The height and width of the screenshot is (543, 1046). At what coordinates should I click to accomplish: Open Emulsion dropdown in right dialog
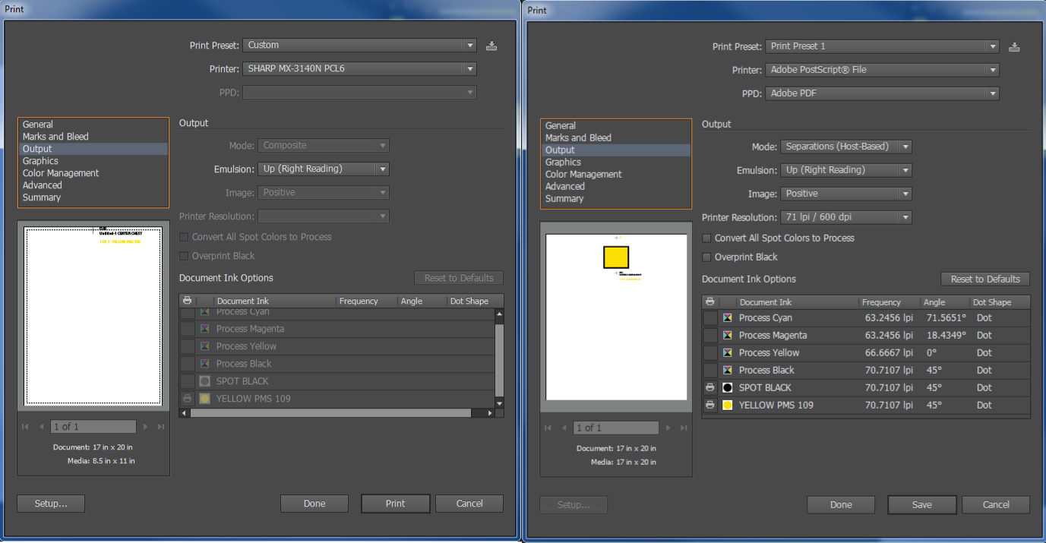click(x=846, y=170)
